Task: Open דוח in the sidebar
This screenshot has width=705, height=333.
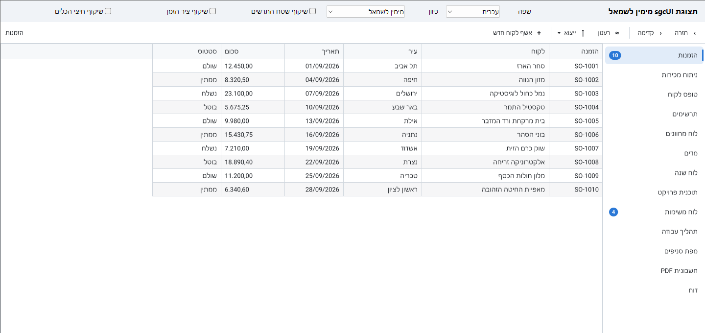Action: (654, 290)
